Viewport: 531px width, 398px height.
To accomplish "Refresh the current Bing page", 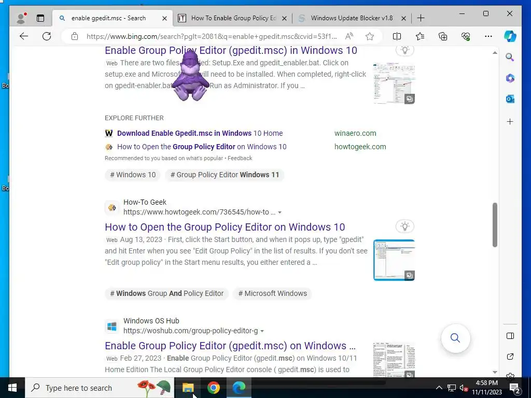I will [x=47, y=36].
